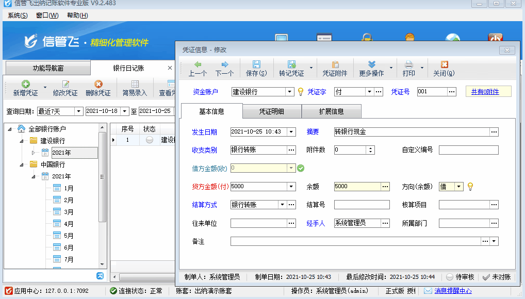Click the 下一个 next voucher arrow icon

[x=224, y=64]
